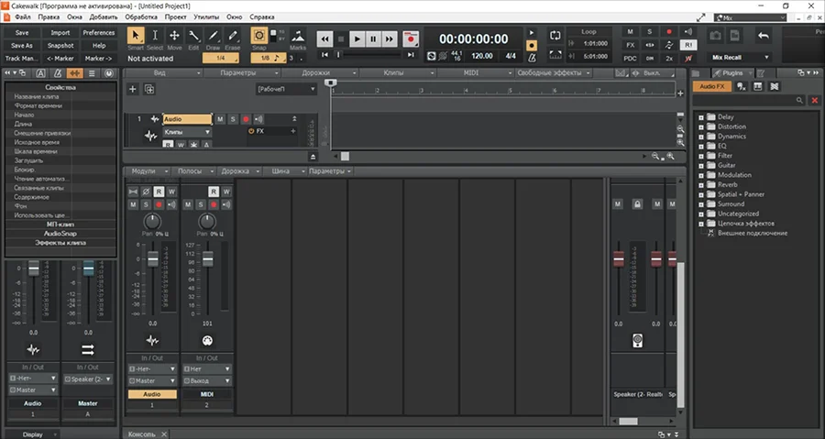The height and width of the screenshot is (439, 825).
Task: Rewind the transport
Action: [324, 38]
